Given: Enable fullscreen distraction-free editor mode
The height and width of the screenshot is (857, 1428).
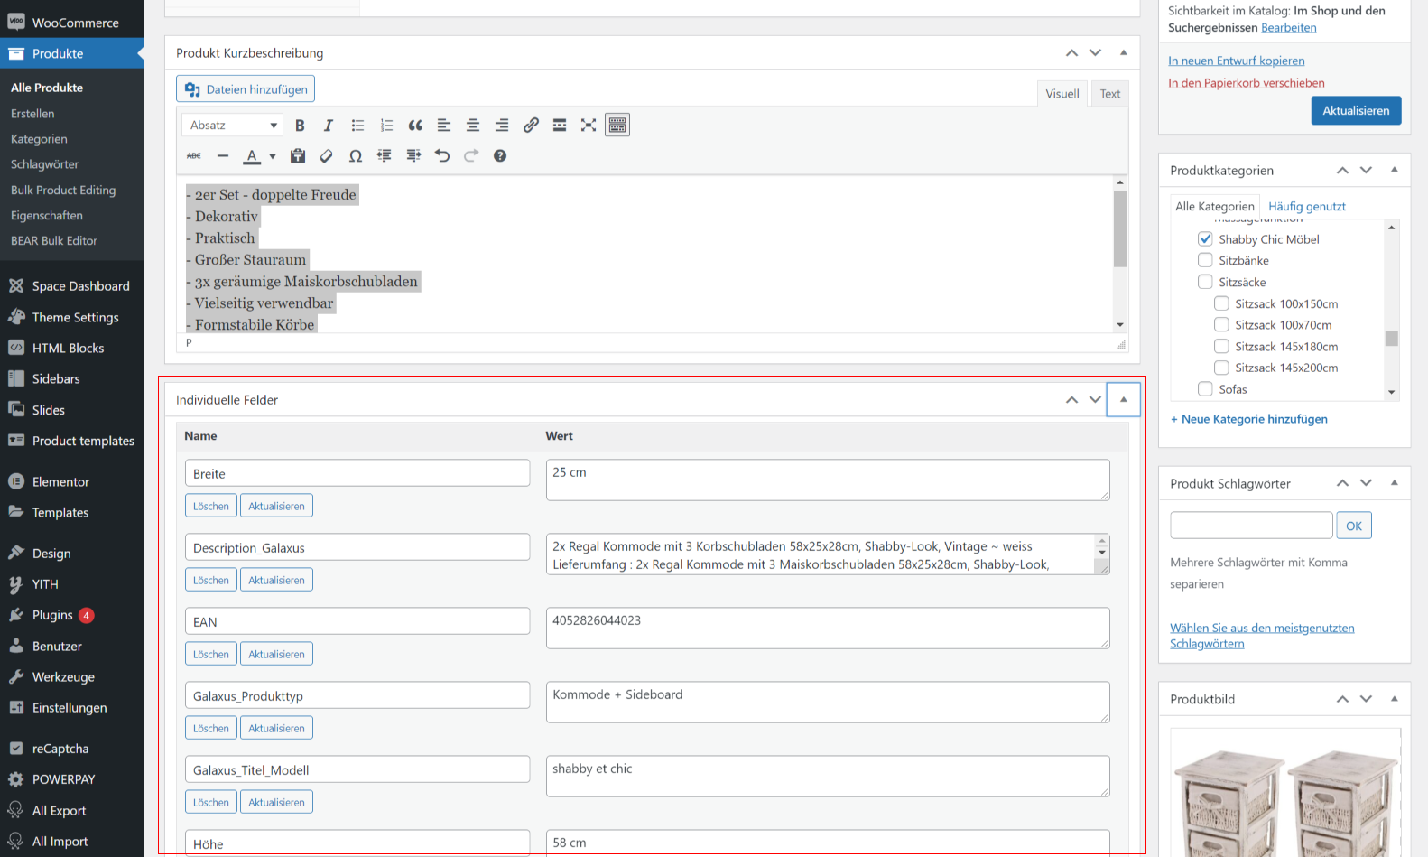Looking at the screenshot, I should [x=589, y=126].
